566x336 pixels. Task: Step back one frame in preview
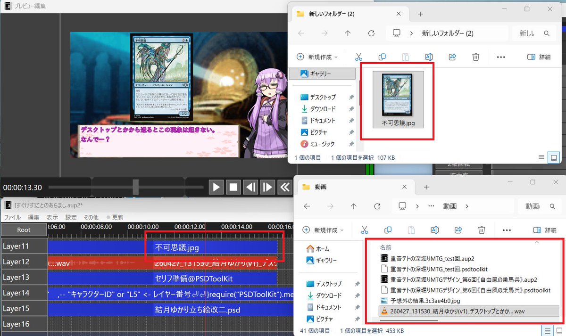[250, 187]
